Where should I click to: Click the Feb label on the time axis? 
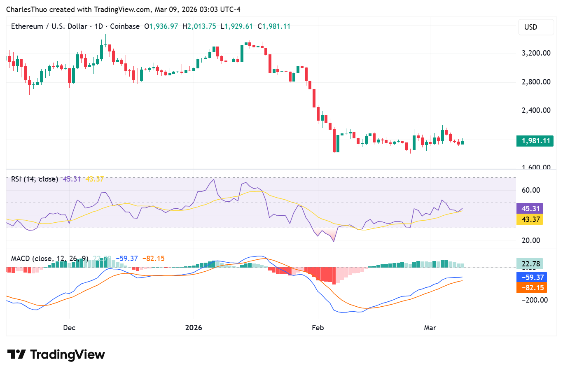point(317,328)
